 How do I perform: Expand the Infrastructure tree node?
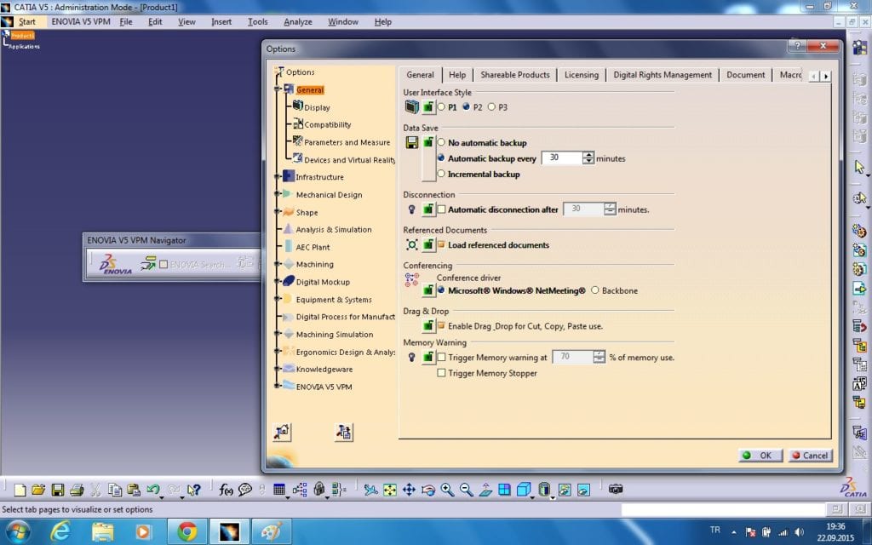coord(277,177)
